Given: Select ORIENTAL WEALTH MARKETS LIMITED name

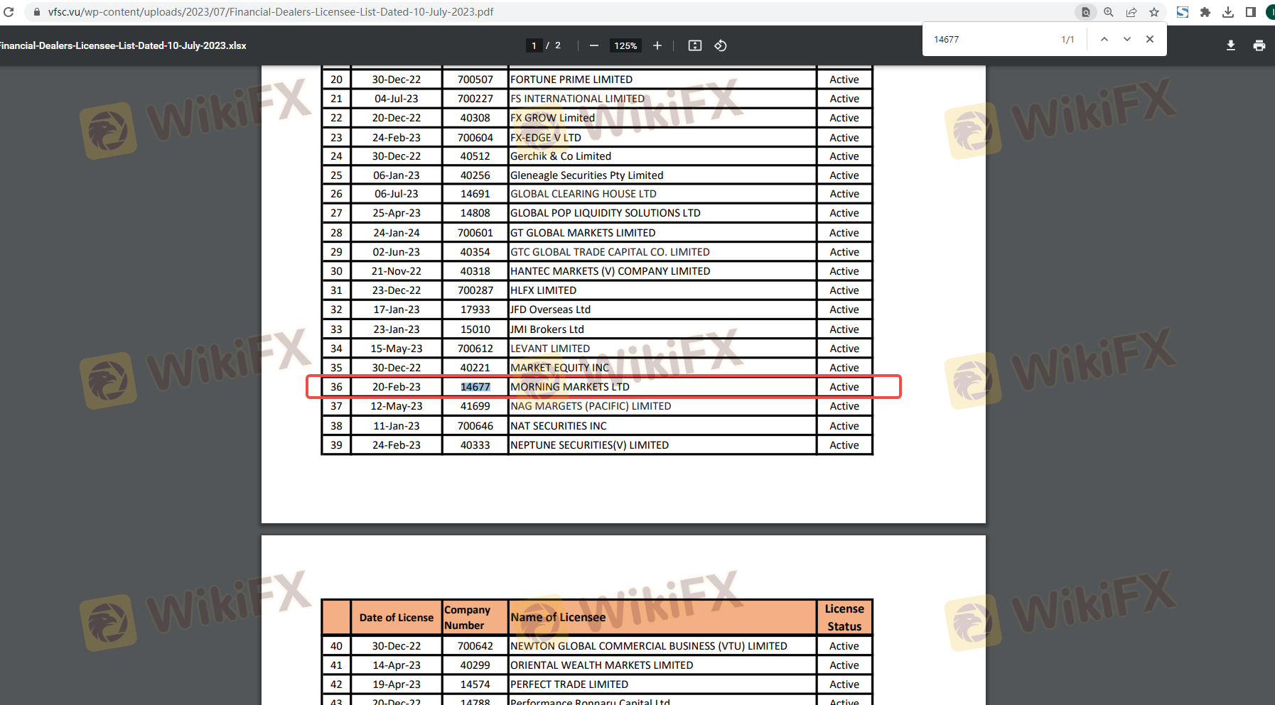Looking at the screenshot, I should [x=602, y=665].
